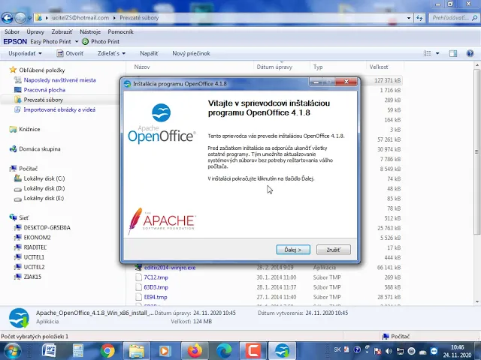Click the refresh icon beside the address bar

(x=419, y=18)
